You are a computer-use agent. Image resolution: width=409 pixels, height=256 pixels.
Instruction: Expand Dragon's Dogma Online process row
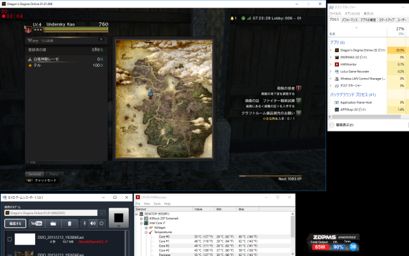pyautogui.click(x=331, y=50)
